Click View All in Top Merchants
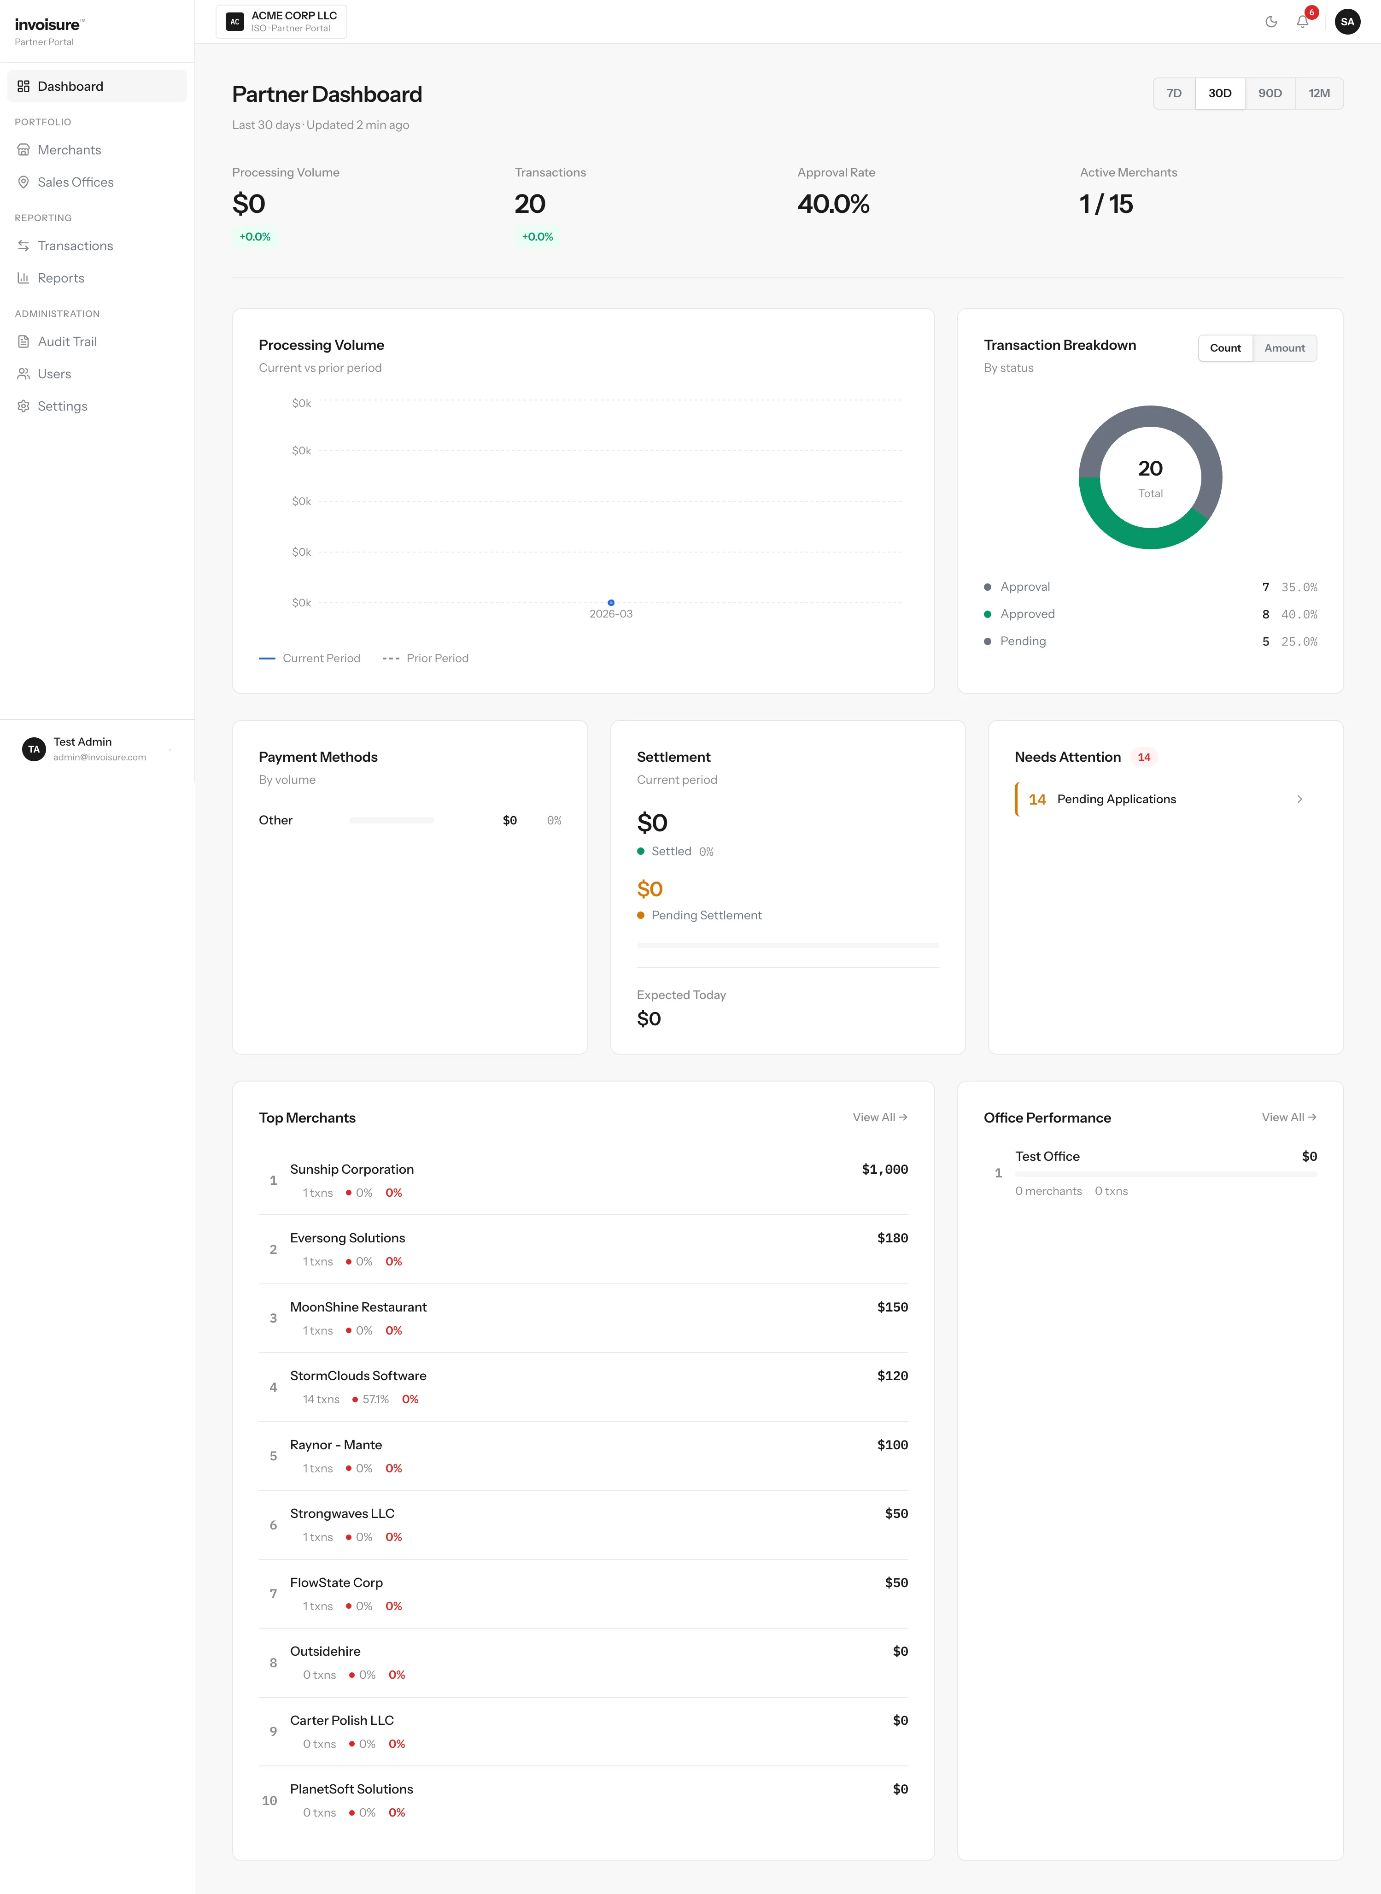This screenshot has width=1381, height=1894. 879,1117
